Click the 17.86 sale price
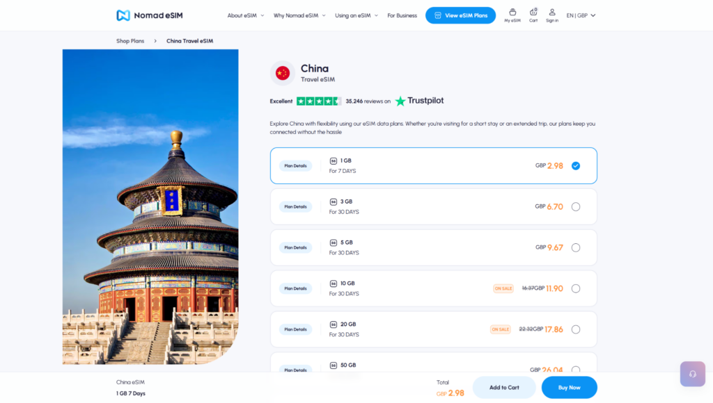Image resolution: width=713 pixels, height=403 pixels. point(554,329)
